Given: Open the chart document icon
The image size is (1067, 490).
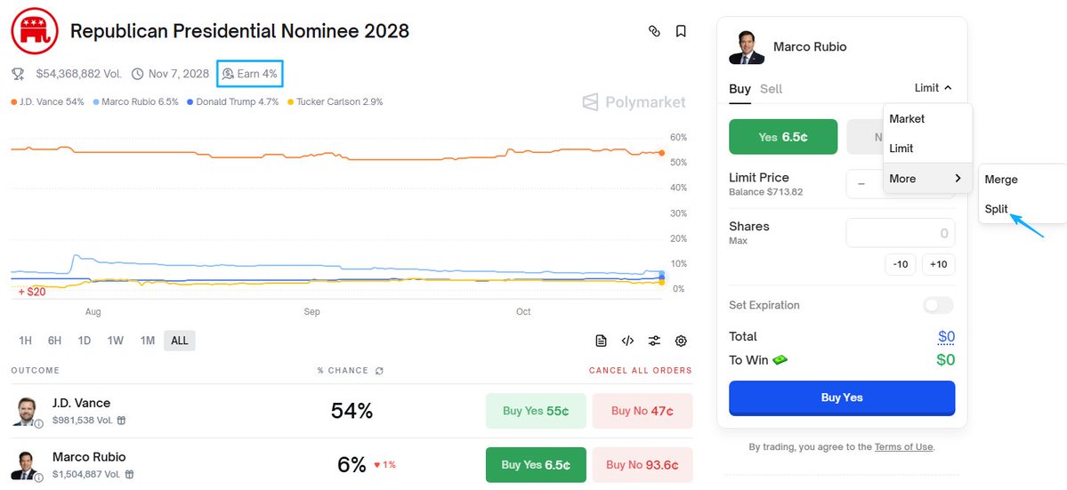Looking at the screenshot, I should click(602, 341).
